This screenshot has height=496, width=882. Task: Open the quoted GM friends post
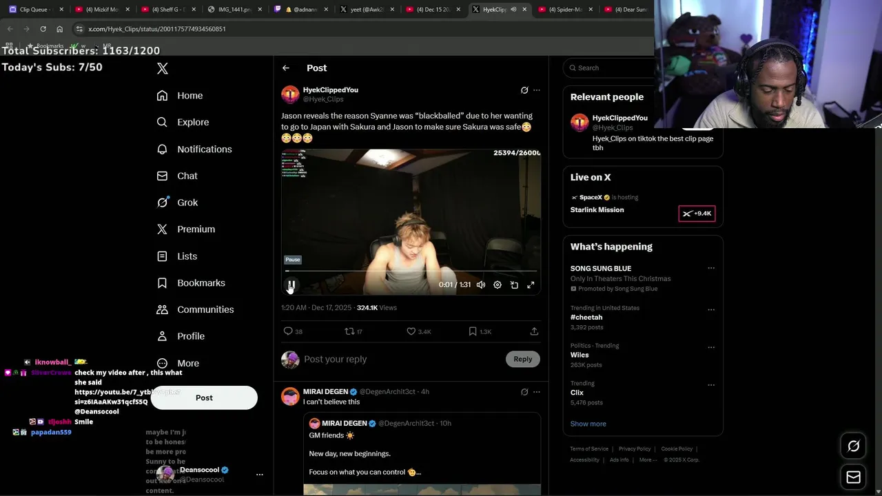coord(422,453)
